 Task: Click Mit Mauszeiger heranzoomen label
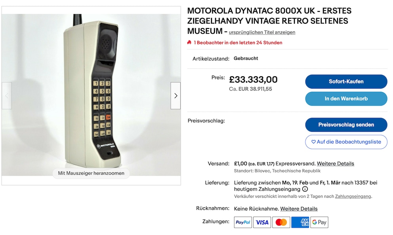(91, 173)
